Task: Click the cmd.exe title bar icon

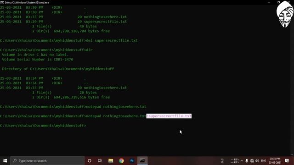Action: 2,2
